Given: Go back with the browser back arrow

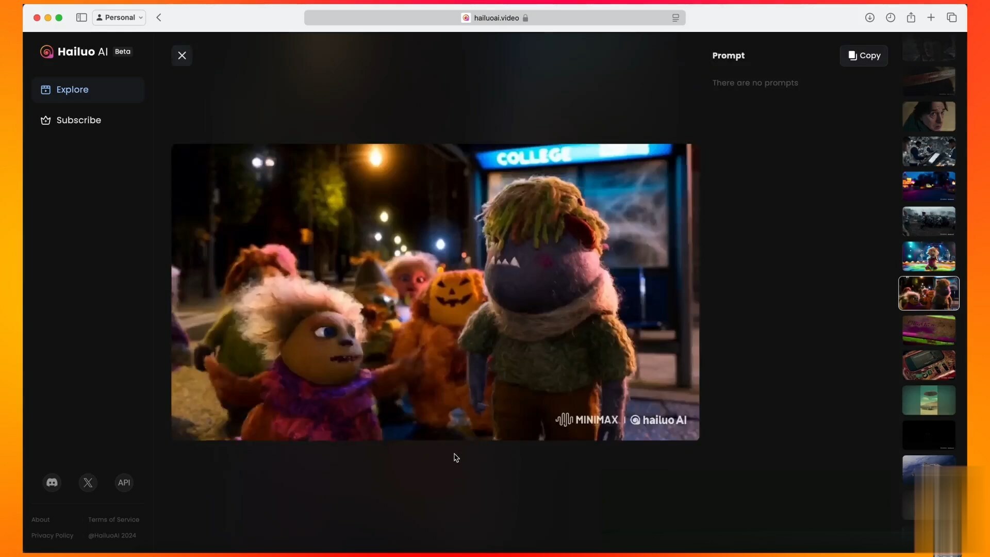Looking at the screenshot, I should pyautogui.click(x=159, y=18).
